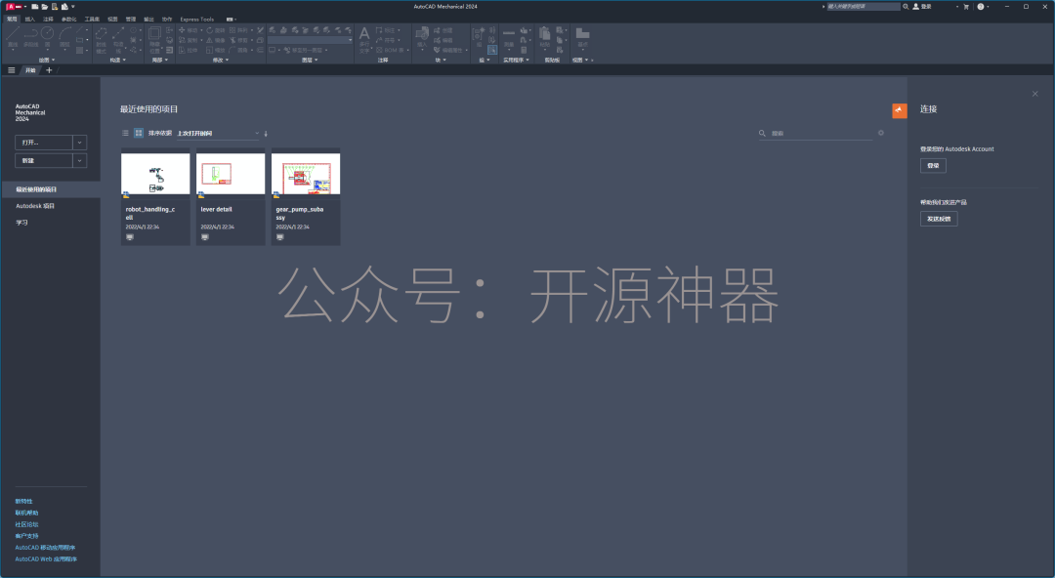Switch recent files to grid view
This screenshot has height=578, width=1055.
[x=139, y=133]
